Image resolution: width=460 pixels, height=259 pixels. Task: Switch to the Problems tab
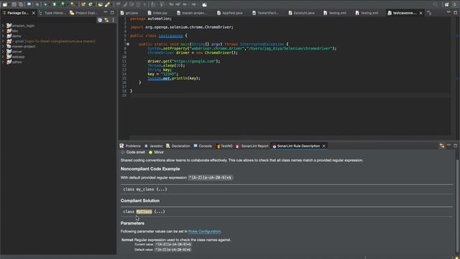130,146
